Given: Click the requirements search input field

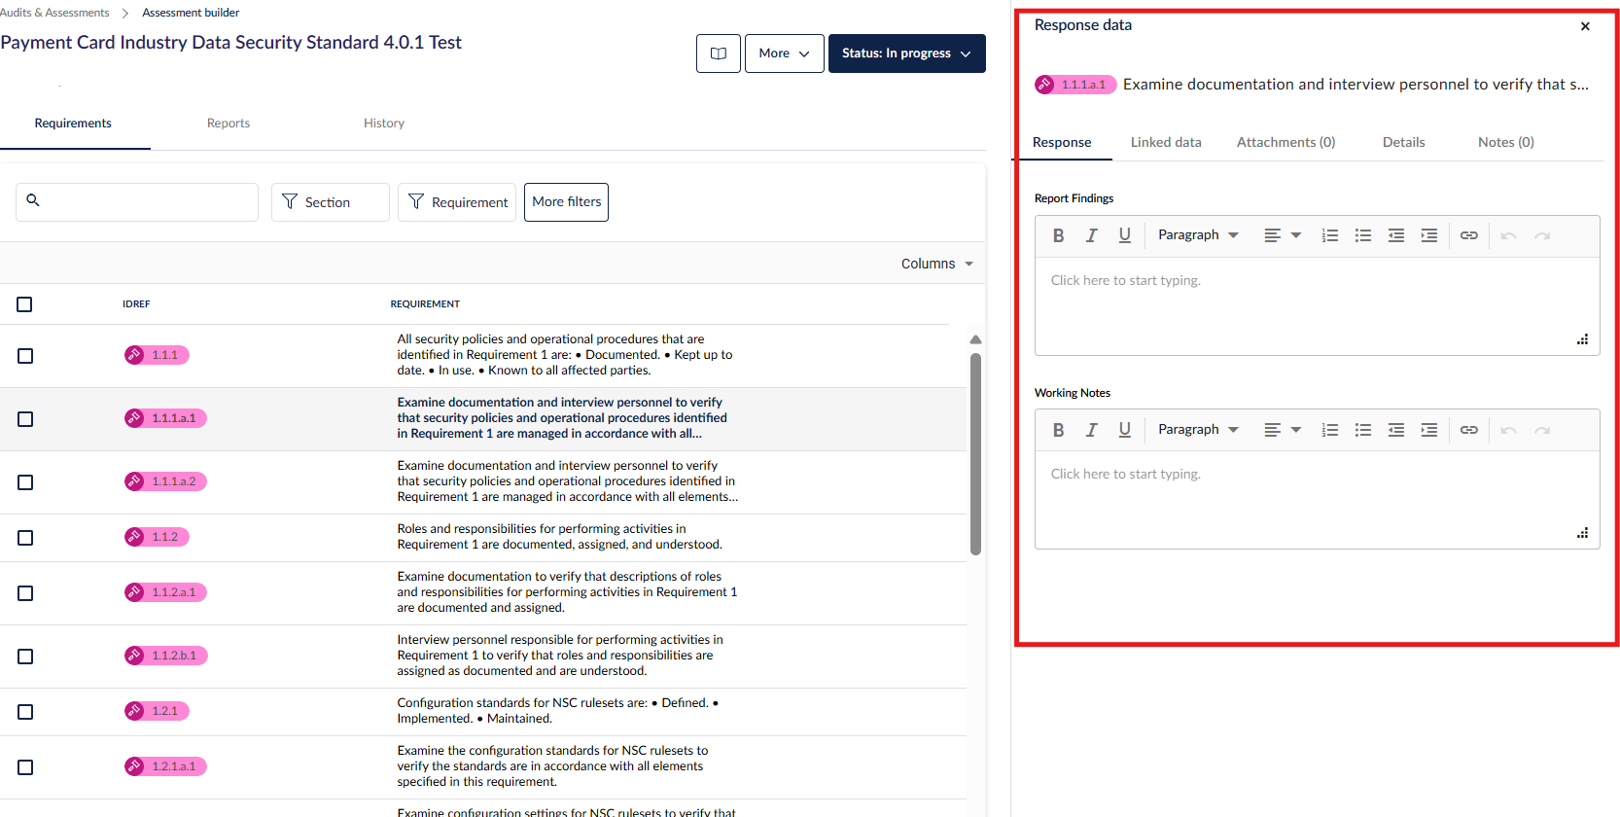Looking at the screenshot, I should tap(146, 202).
